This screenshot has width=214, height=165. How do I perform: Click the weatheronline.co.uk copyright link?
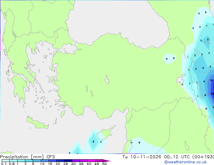[186, 162]
